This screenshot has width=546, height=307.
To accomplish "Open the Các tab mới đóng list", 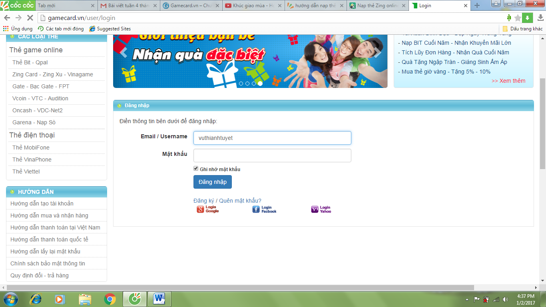I will coord(61,29).
